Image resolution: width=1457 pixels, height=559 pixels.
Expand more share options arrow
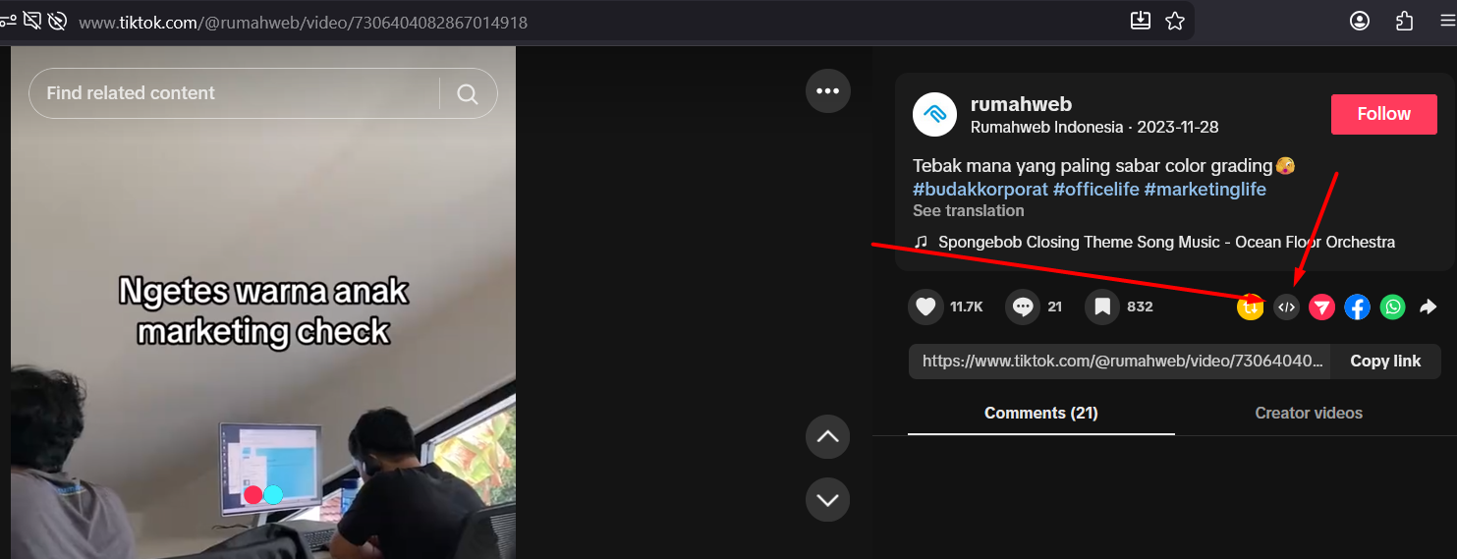(x=1429, y=307)
